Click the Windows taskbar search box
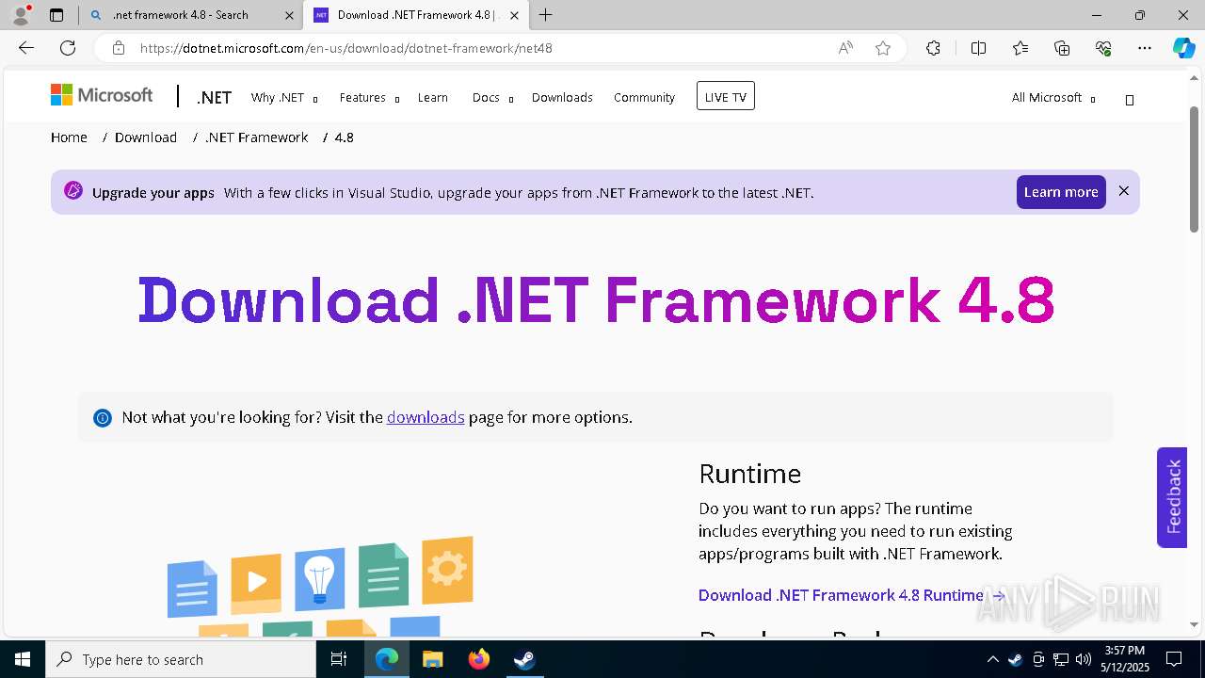 point(181,659)
